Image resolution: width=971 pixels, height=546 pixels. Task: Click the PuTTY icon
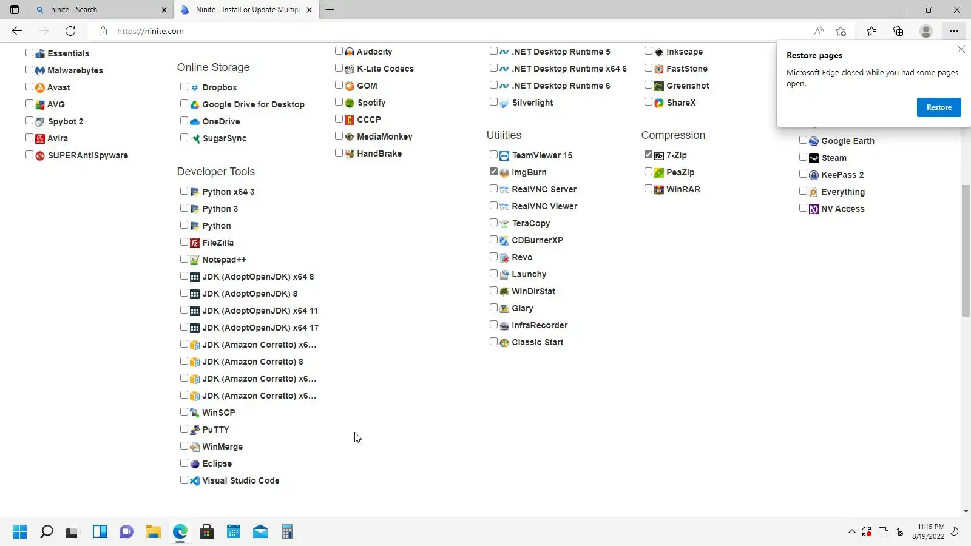[195, 430]
